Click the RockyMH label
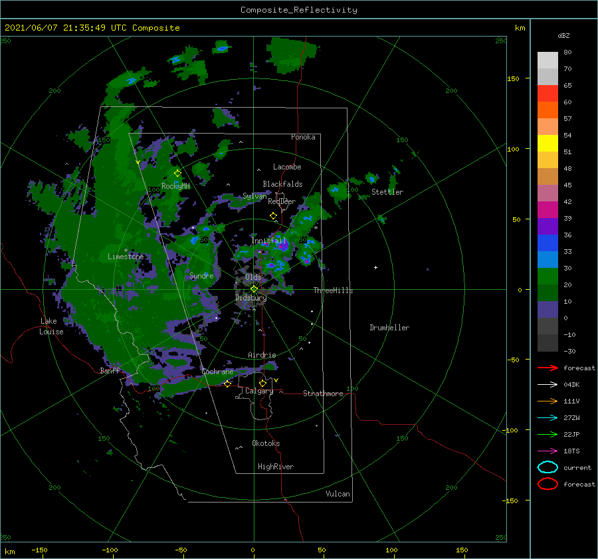 175,186
